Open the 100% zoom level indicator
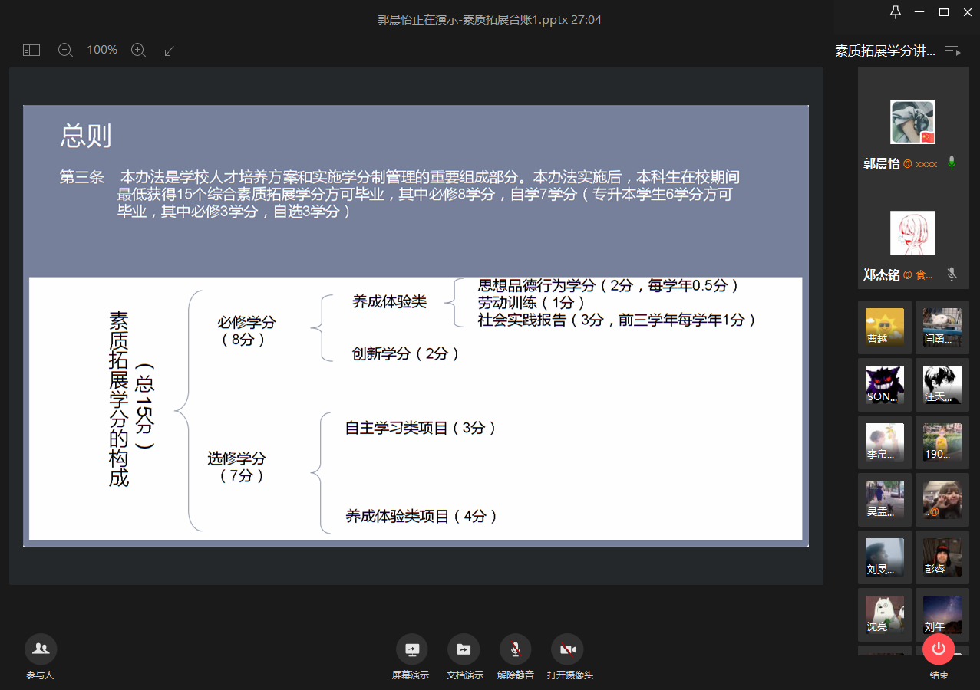 [102, 50]
